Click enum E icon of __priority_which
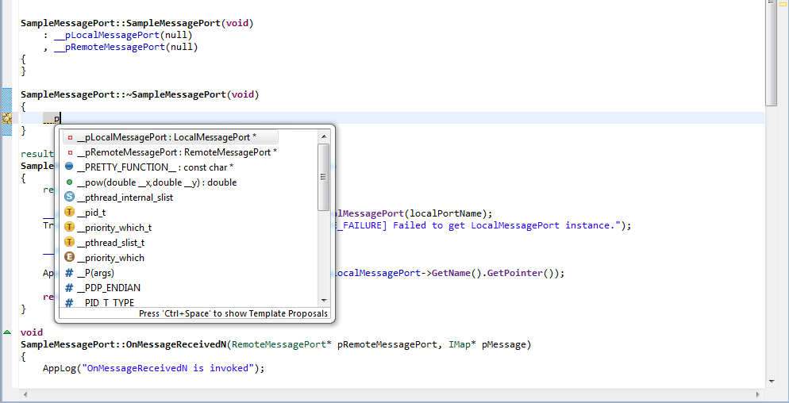The width and height of the screenshot is (789, 403). click(69, 257)
